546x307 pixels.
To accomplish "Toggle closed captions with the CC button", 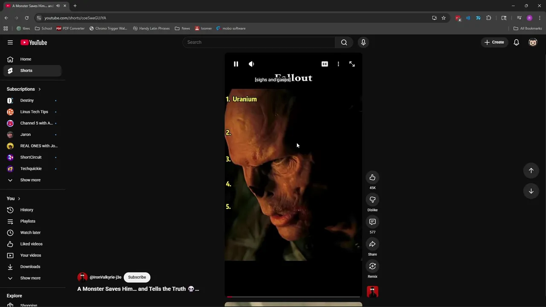I will tap(325, 64).
